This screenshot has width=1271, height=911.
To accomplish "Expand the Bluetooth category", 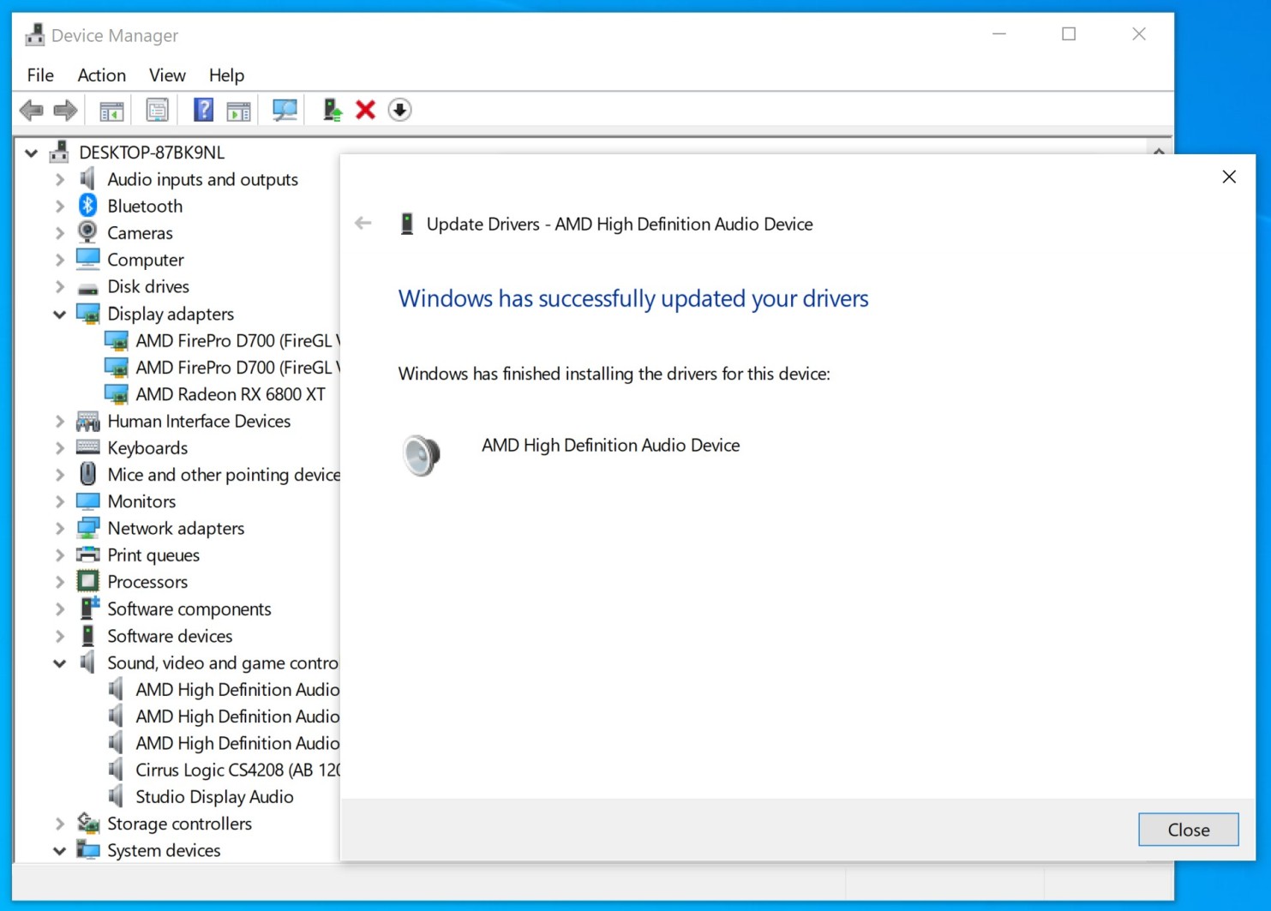I will (x=60, y=207).
